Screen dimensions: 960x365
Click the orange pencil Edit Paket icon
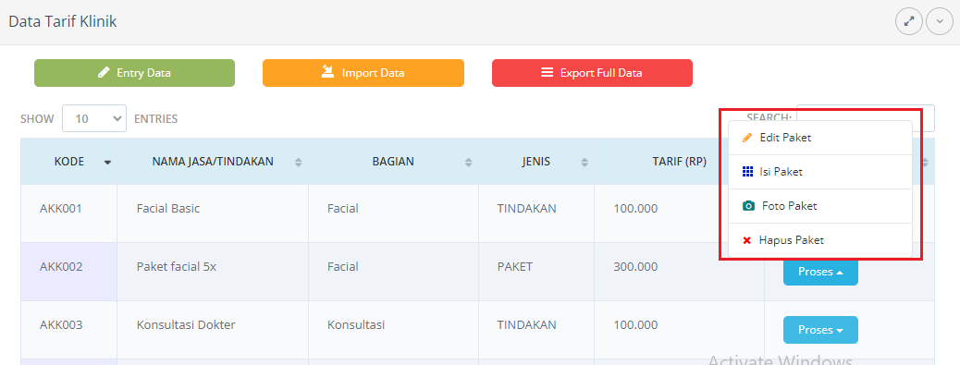pos(746,138)
